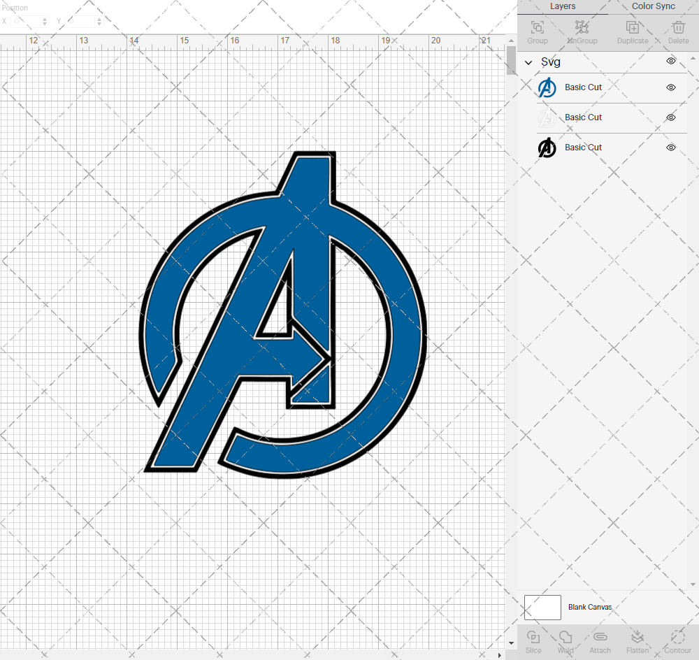The width and height of the screenshot is (699, 660).
Task: Click the first Basic Cut label
Action: pyautogui.click(x=583, y=87)
